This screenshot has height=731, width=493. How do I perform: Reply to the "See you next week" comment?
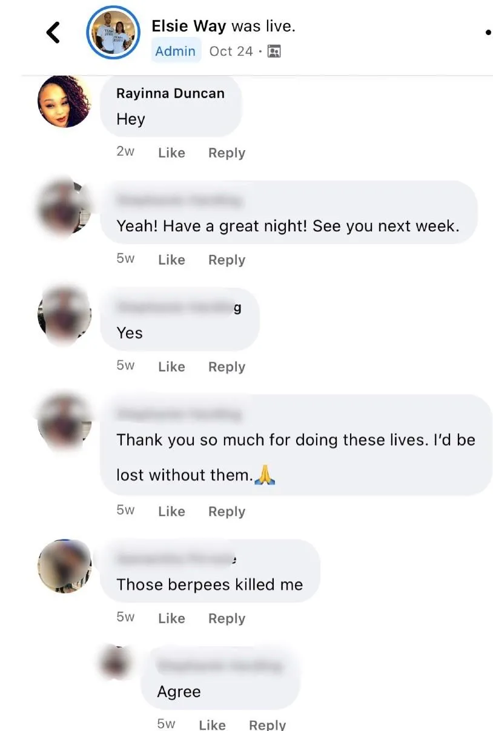227,260
